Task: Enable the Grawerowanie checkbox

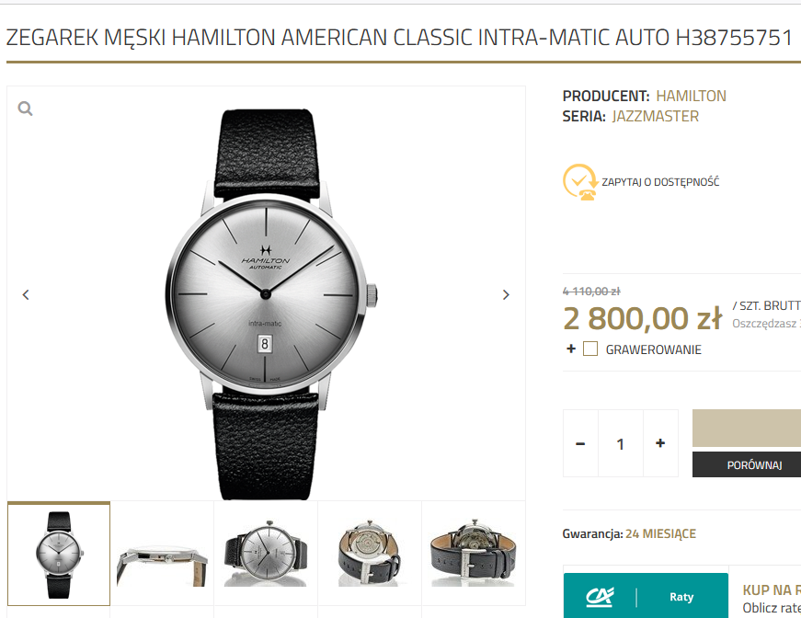Action: [590, 349]
